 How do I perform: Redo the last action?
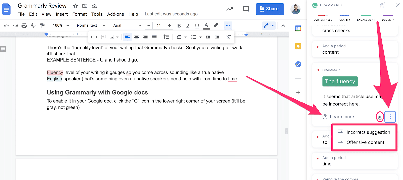(15, 25)
